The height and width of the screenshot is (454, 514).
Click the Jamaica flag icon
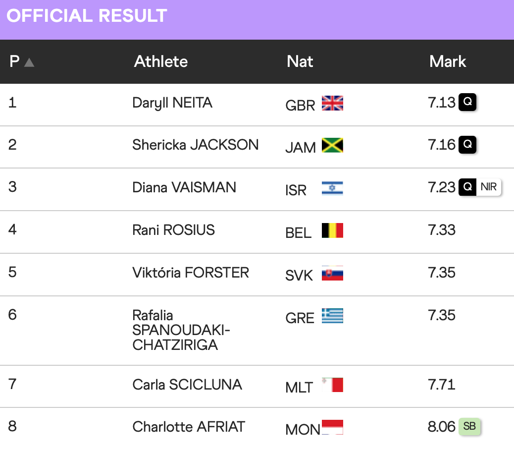click(332, 145)
